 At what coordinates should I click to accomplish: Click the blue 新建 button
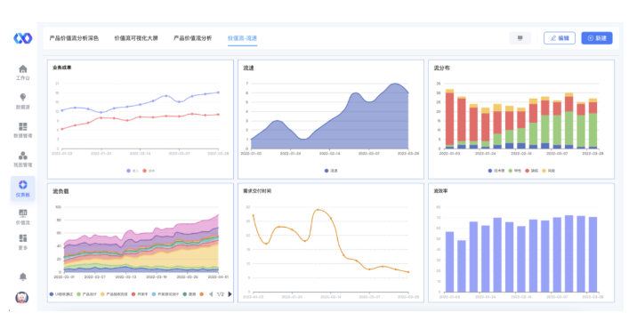pos(597,38)
